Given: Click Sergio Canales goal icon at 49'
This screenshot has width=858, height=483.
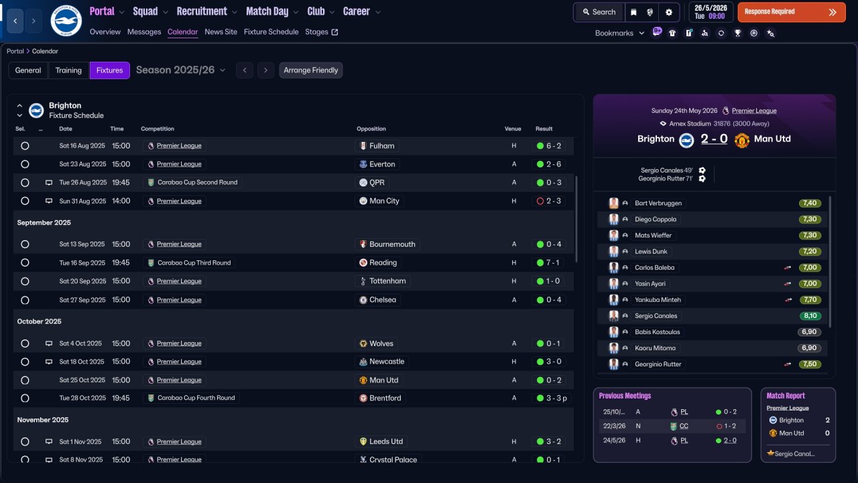Looking at the screenshot, I should [702, 170].
